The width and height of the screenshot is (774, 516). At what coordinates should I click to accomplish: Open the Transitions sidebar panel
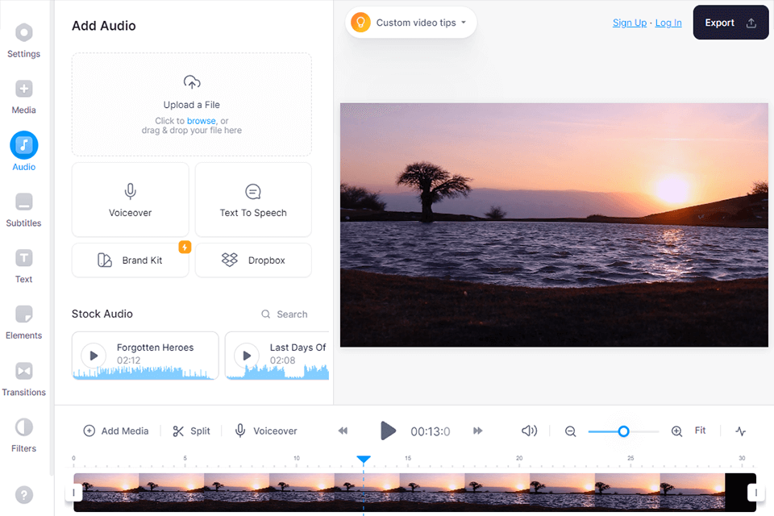(23, 379)
